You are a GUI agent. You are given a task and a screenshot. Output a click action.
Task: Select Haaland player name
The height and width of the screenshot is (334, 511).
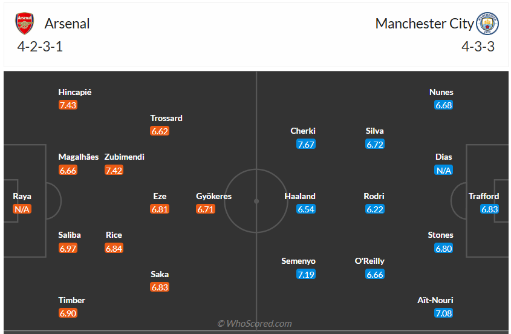(300, 196)
